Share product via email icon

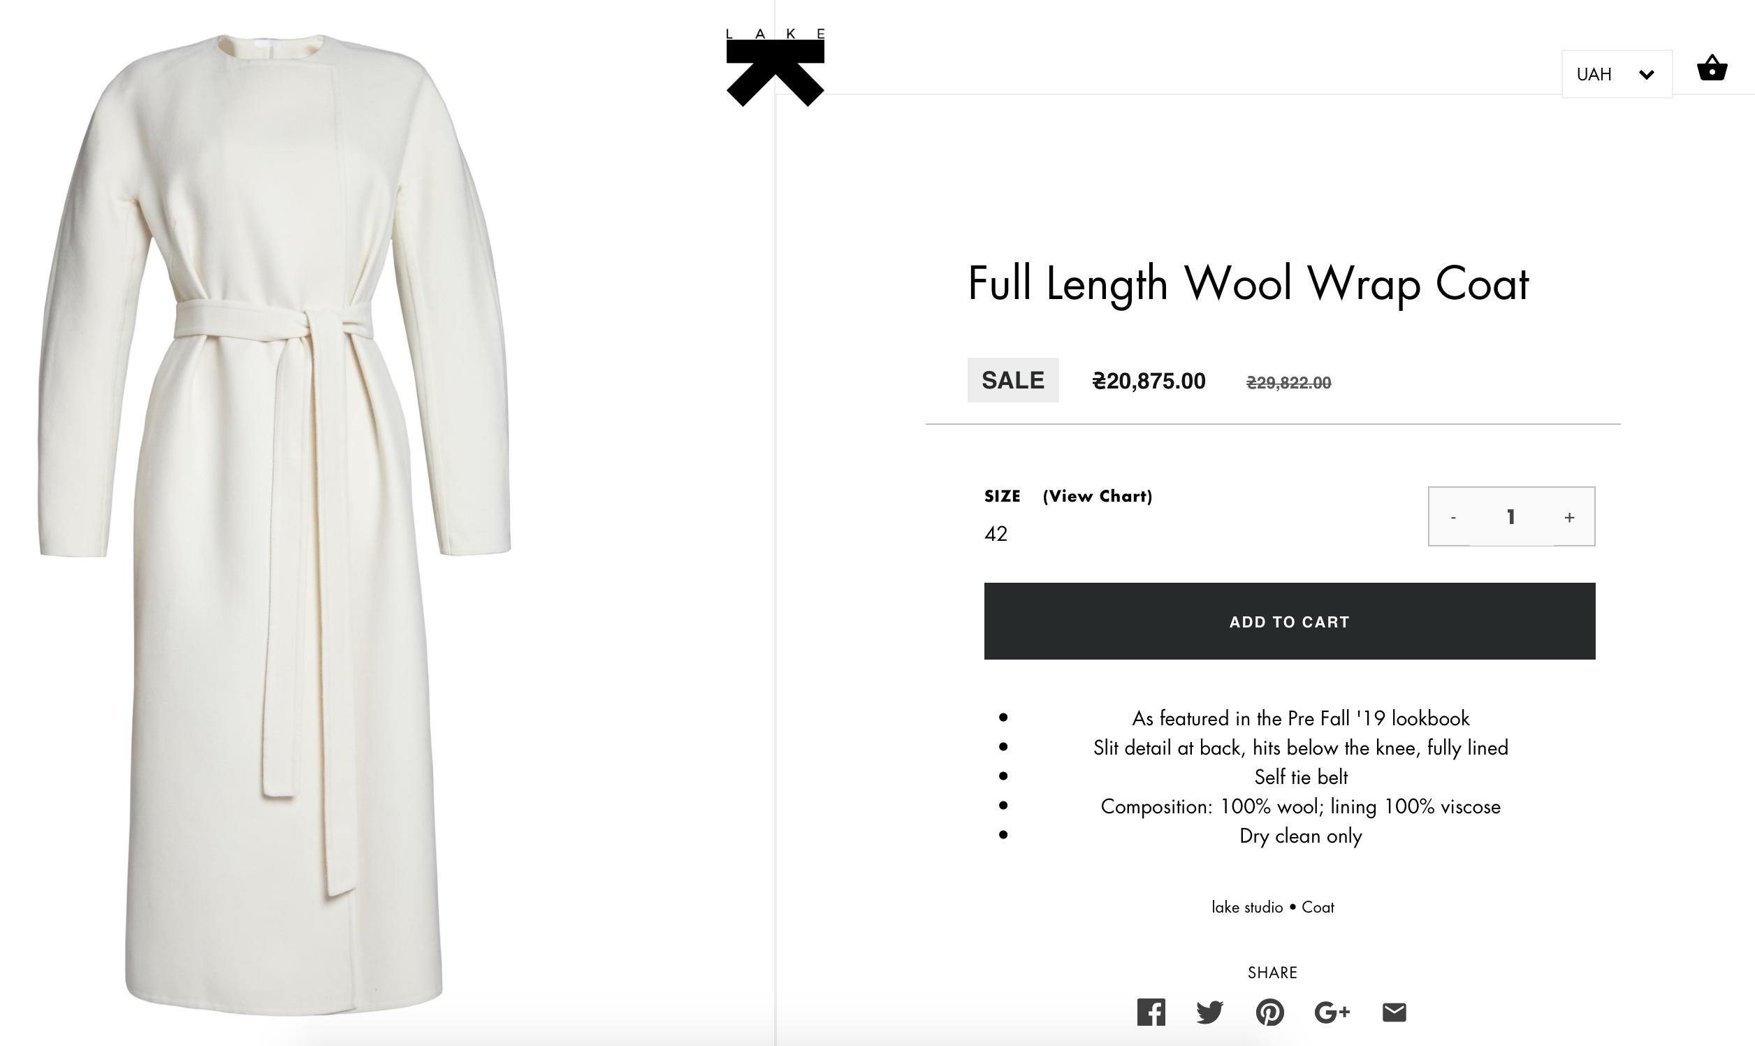pos(1394,1012)
